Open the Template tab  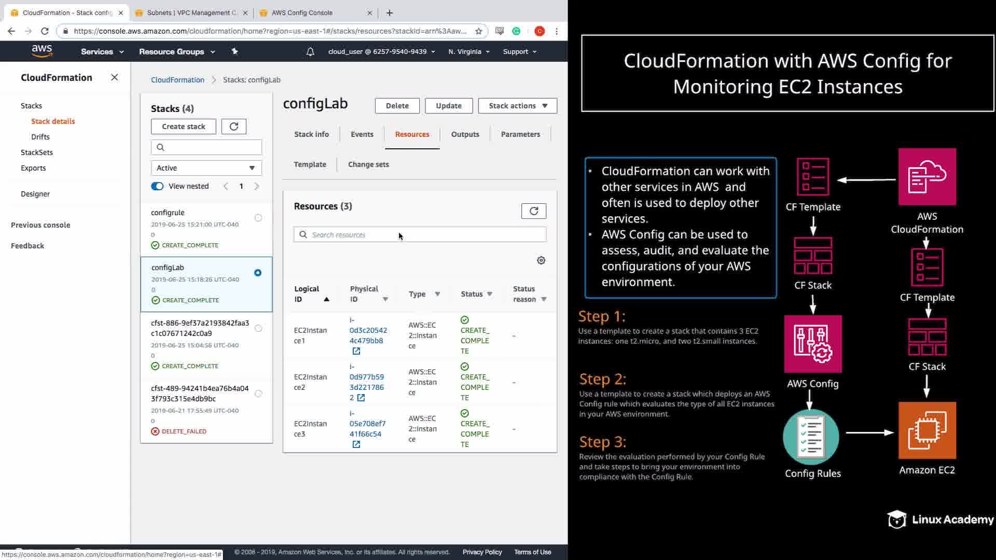pyautogui.click(x=310, y=164)
